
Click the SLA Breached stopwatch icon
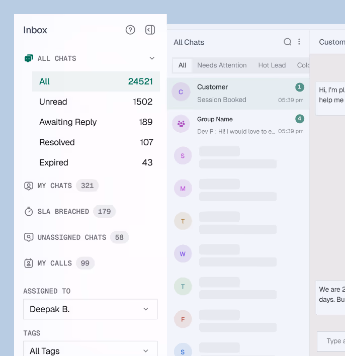coord(29,212)
